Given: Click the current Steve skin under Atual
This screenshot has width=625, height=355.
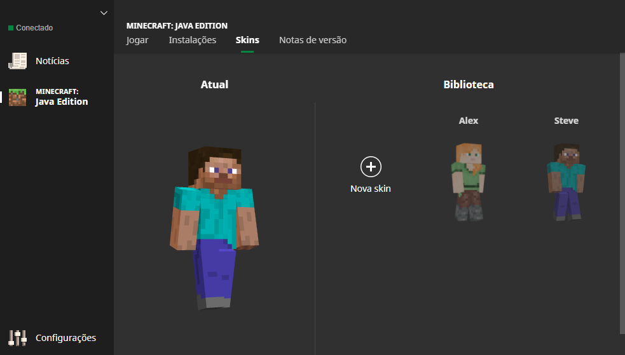Looking at the screenshot, I should [214, 227].
